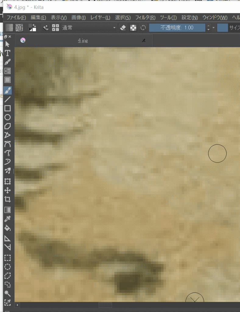Screen dimensions: 240x312
Task: Select the Contiguous Selection magic wand
Action: click(x=8, y=294)
